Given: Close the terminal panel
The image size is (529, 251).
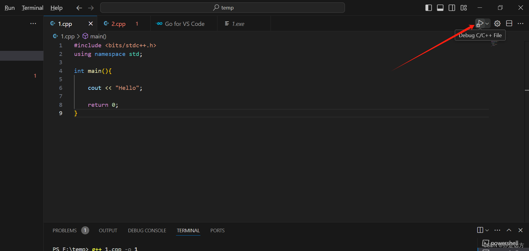Looking at the screenshot, I should pyautogui.click(x=520, y=230).
